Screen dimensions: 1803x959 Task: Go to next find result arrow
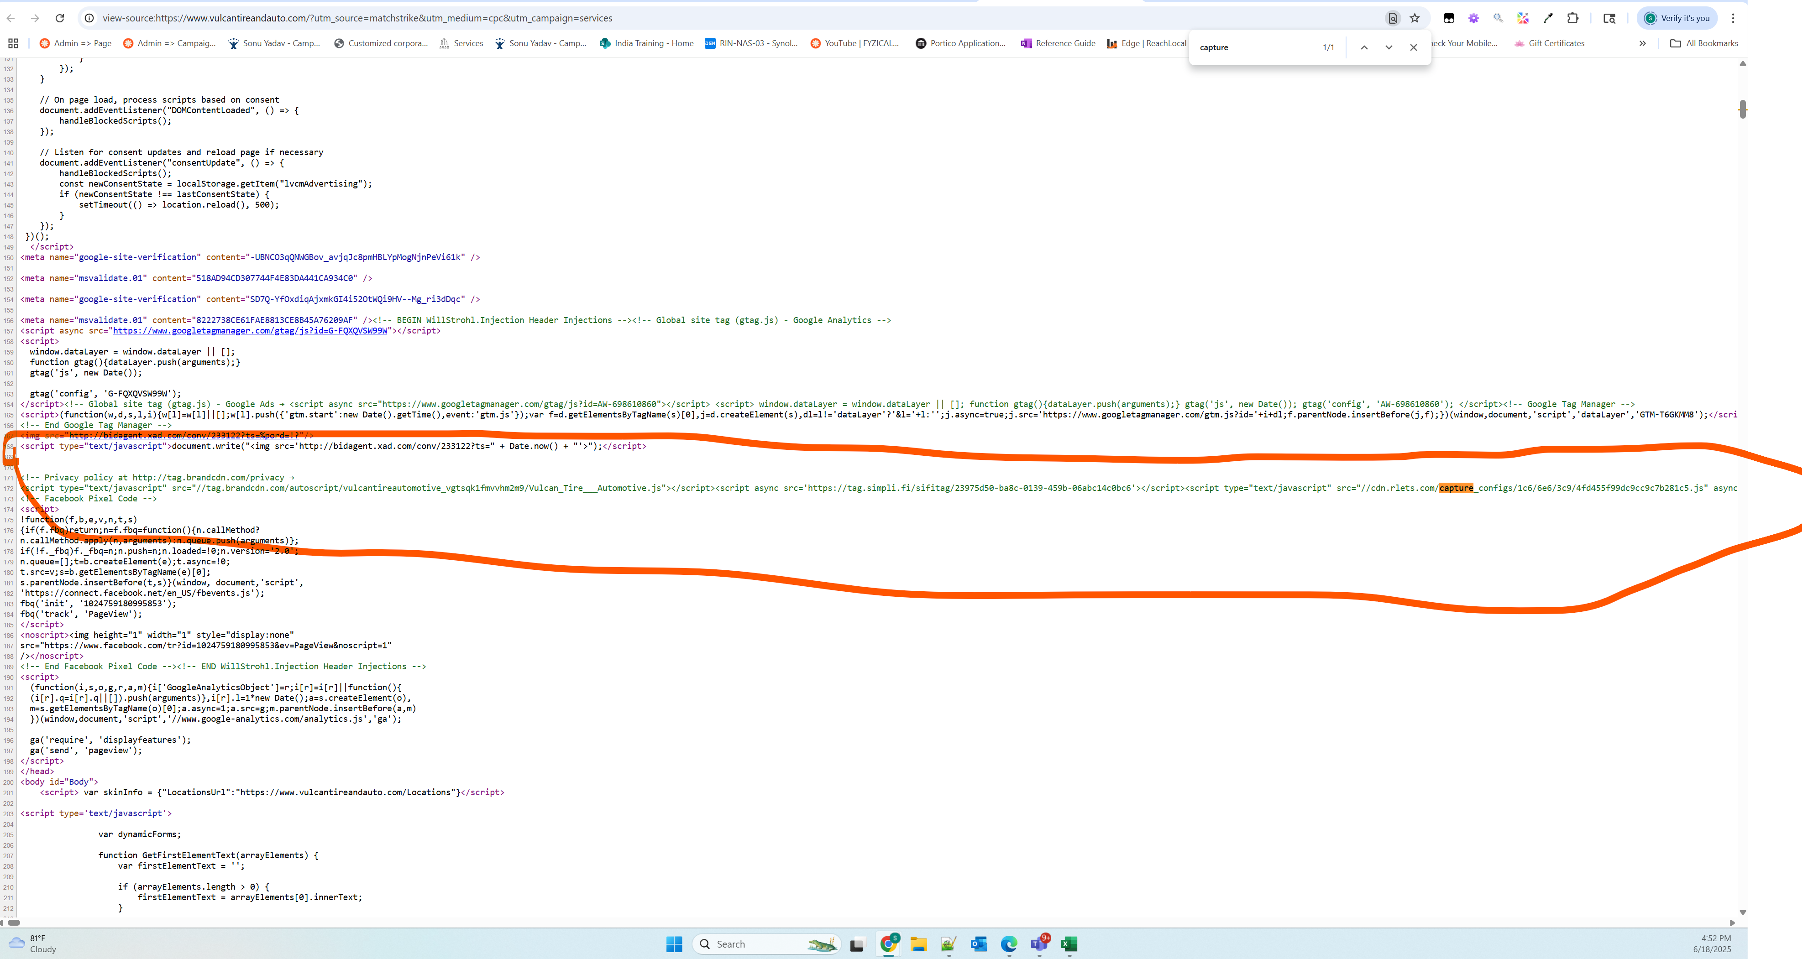[1389, 47]
